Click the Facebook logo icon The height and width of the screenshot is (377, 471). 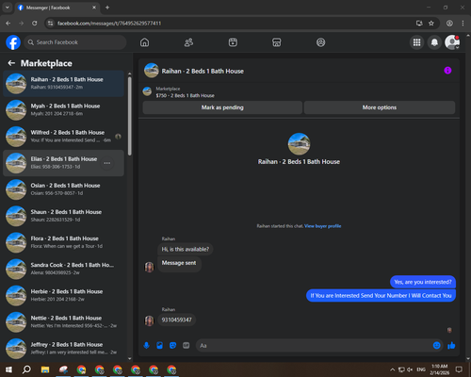click(13, 42)
